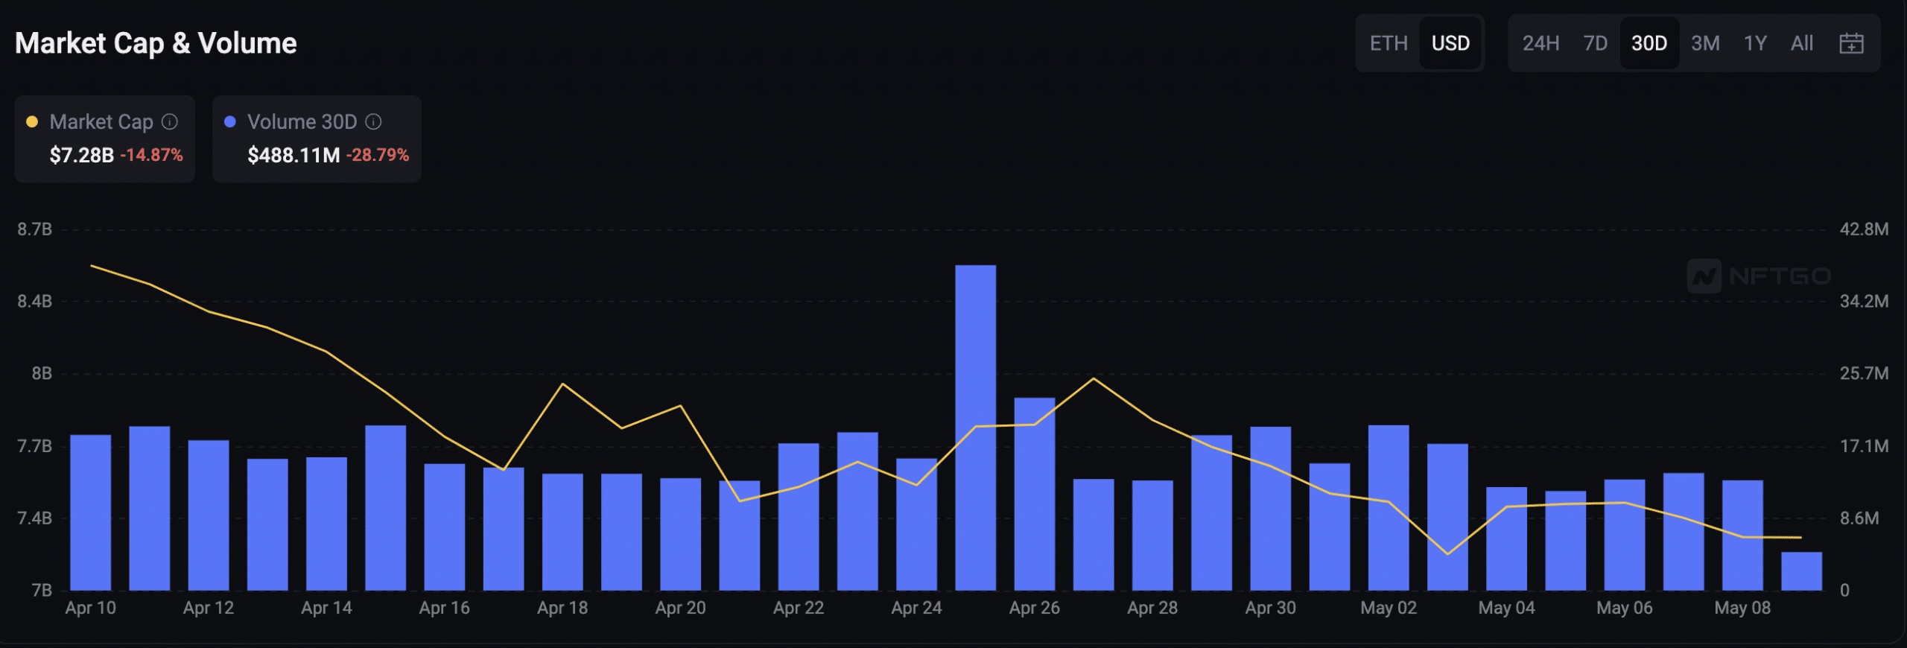
Task: Click the 7.4B left axis label
Action: (34, 518)
